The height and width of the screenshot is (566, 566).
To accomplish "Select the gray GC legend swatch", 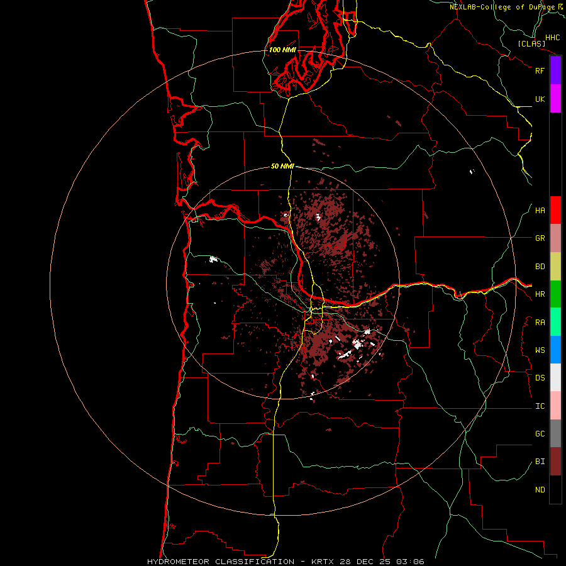I will coord(555,433).
